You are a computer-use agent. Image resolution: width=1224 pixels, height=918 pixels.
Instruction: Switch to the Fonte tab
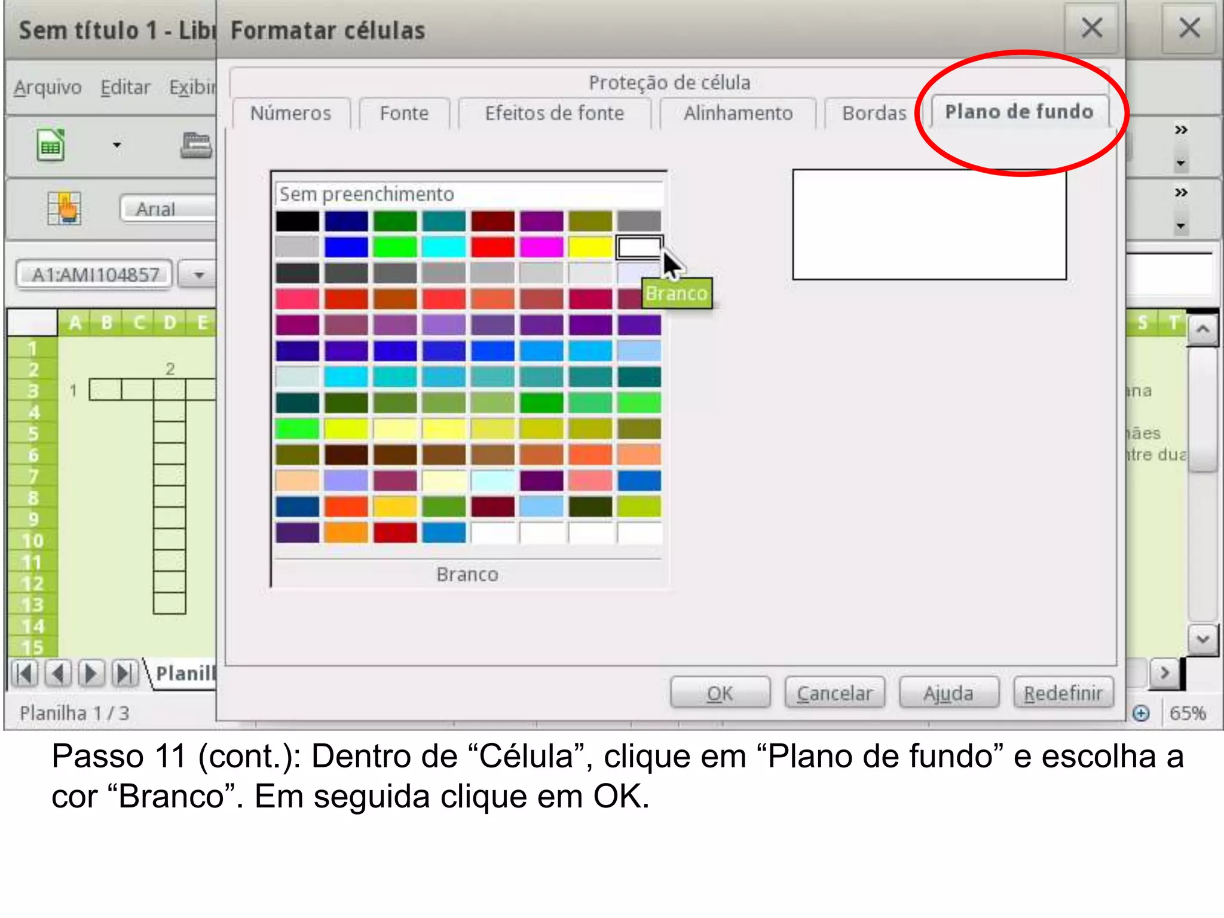click(x=405, y=113)
